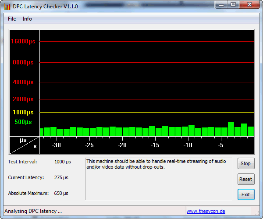The image size is (263, 219).
Task: Click the yellow 1000µs axis label
Action: click(x=23, y=112)
